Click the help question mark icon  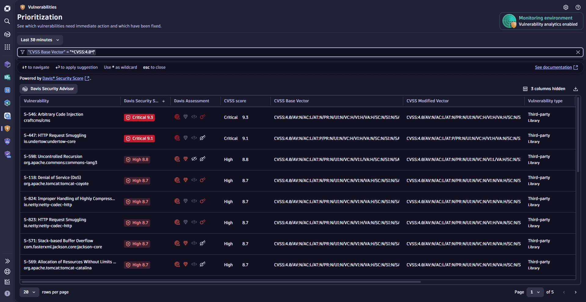578,7
